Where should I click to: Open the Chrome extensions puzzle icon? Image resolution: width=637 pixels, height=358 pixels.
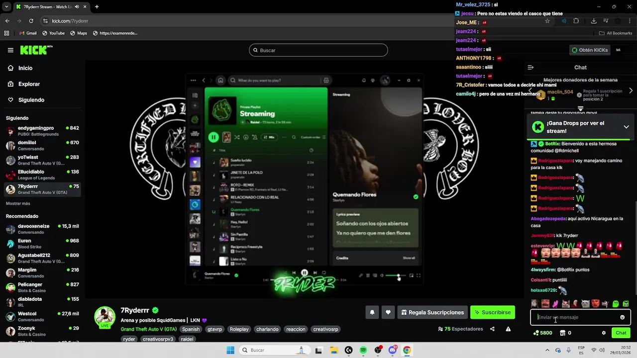point(576,21)
